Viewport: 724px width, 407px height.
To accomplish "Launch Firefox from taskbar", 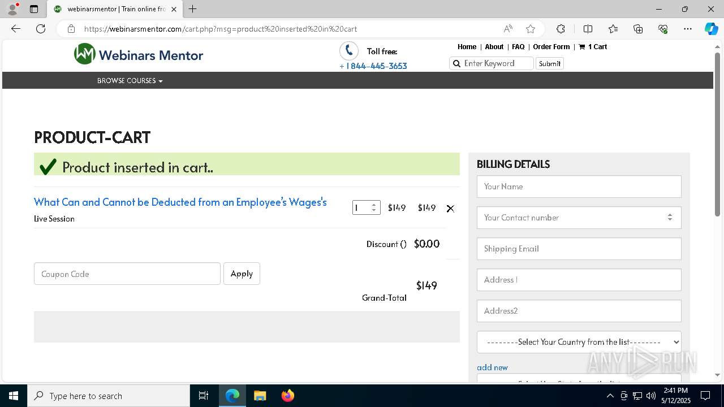I will (x=288, y=396).
